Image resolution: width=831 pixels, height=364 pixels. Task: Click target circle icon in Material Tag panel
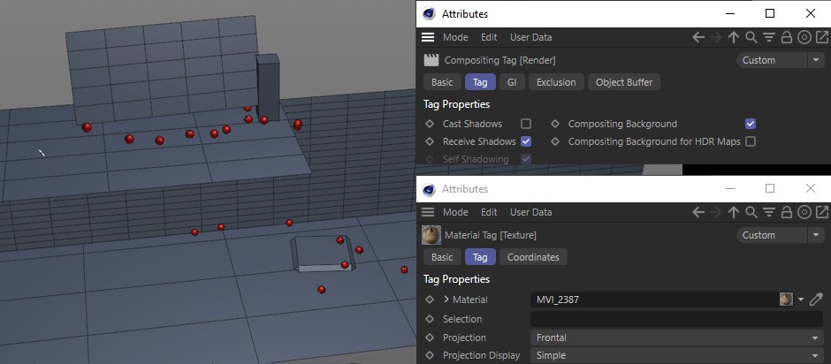pos(804,212)
